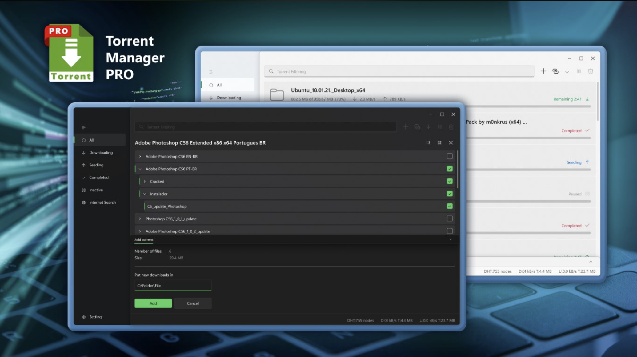Click the plus add icon in dark window toolbar

pos(406,127)
